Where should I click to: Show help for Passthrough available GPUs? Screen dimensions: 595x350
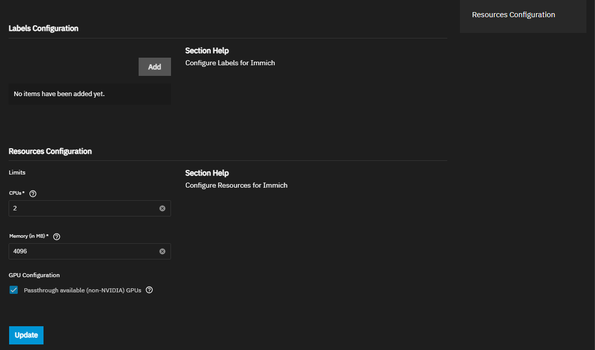(149, 290)
